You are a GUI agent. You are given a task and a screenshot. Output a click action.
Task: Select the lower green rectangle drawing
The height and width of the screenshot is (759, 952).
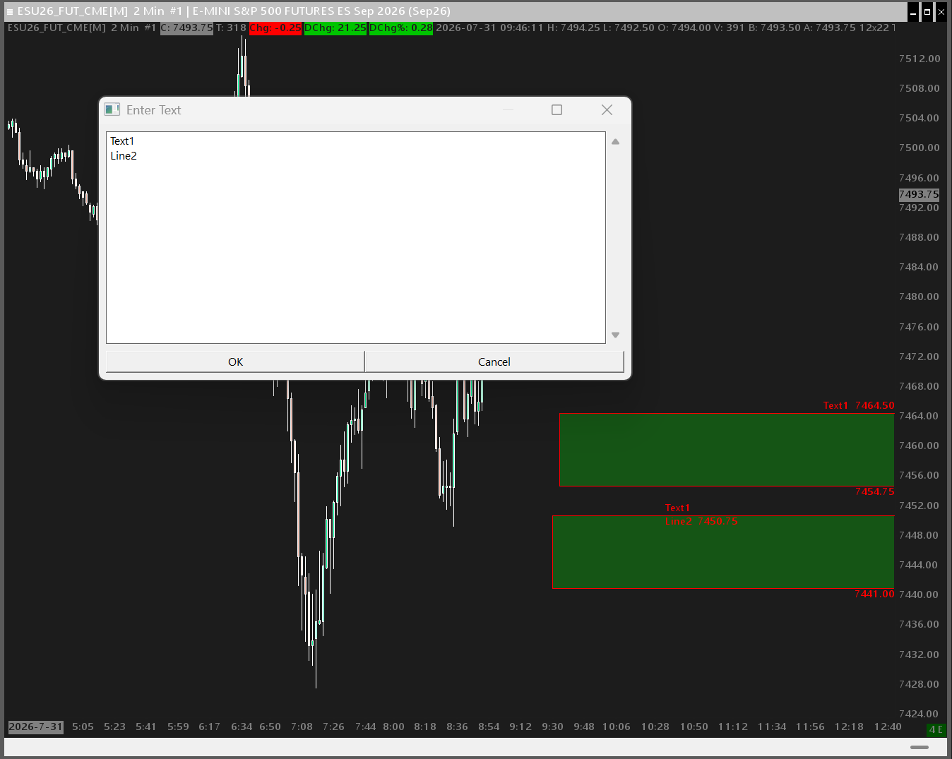[723, 552]
